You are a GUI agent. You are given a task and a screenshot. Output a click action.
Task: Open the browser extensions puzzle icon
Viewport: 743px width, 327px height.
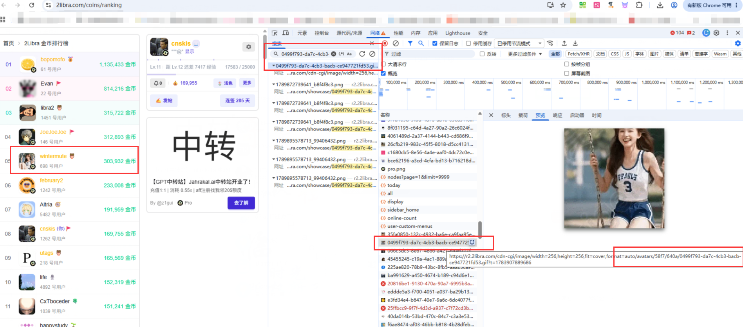639,5
